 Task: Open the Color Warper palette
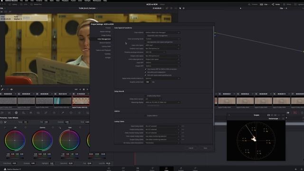point(54,113)
